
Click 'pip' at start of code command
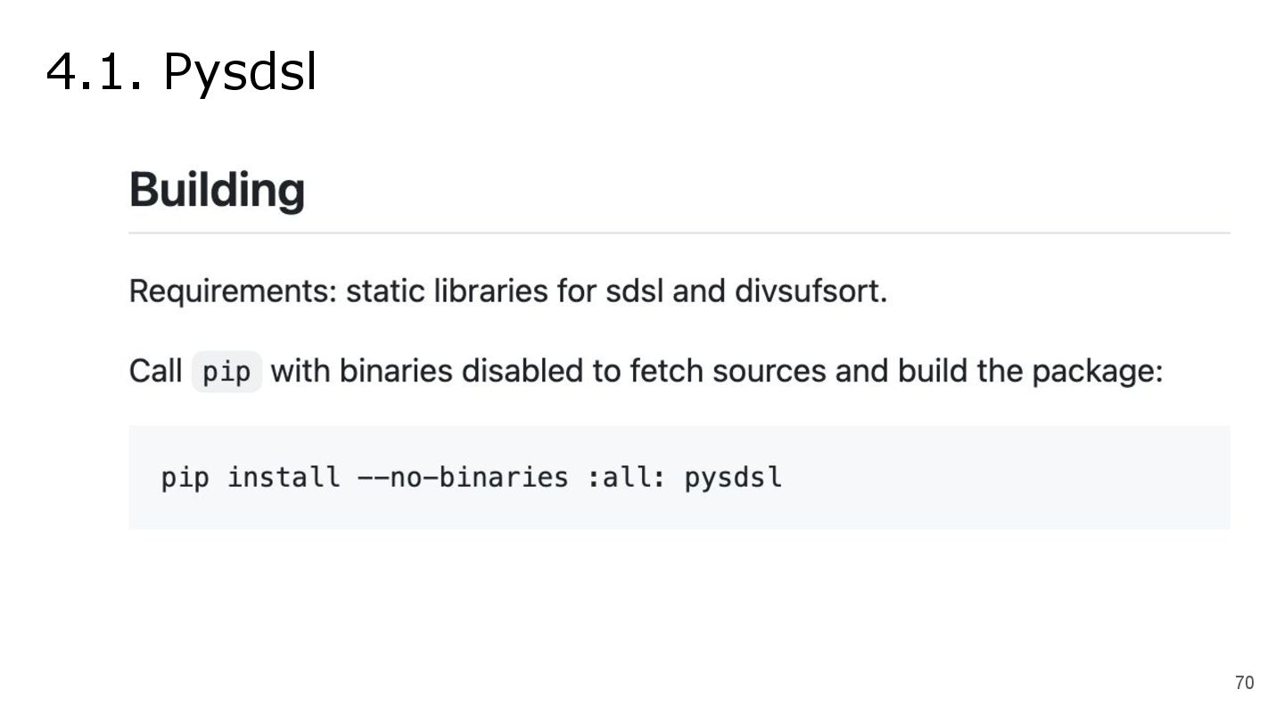coord(185,479)
